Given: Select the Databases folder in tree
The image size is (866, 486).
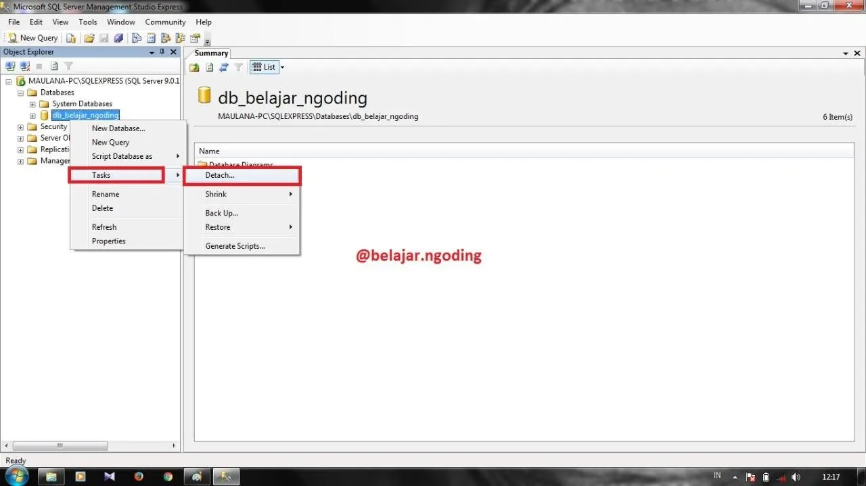Looking at the screenshot, I should point(58,93).
